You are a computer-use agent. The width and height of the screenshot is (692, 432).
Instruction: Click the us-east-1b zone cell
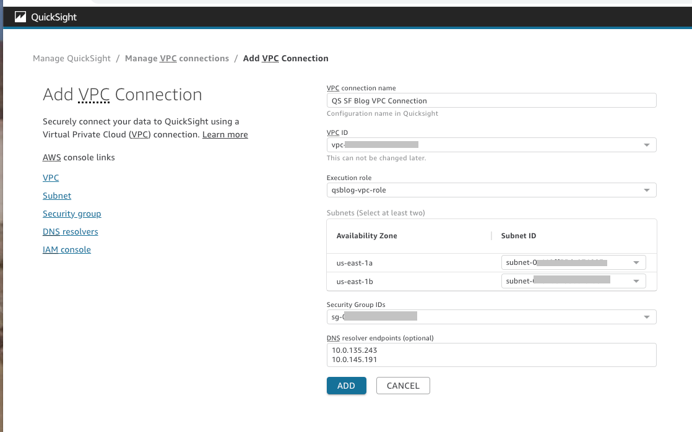coord(355,282)
